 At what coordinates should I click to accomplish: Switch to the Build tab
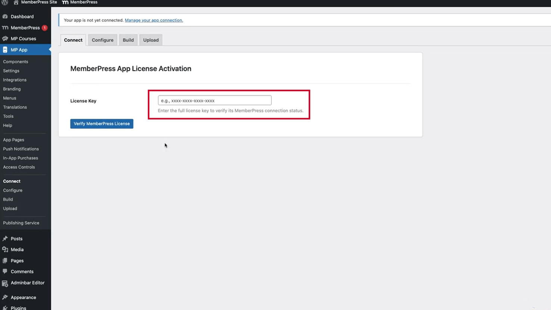click(128, 40)
